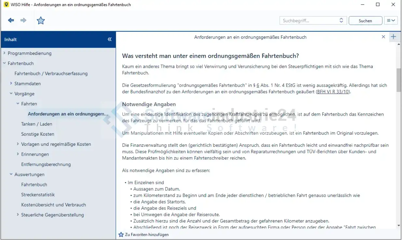Open the hamburger options menu
This screenshot has width=402, height=240.
391,20
